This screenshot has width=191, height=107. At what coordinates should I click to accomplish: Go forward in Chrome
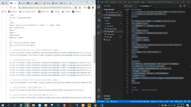pyautogui.click(x=7, y=8)
